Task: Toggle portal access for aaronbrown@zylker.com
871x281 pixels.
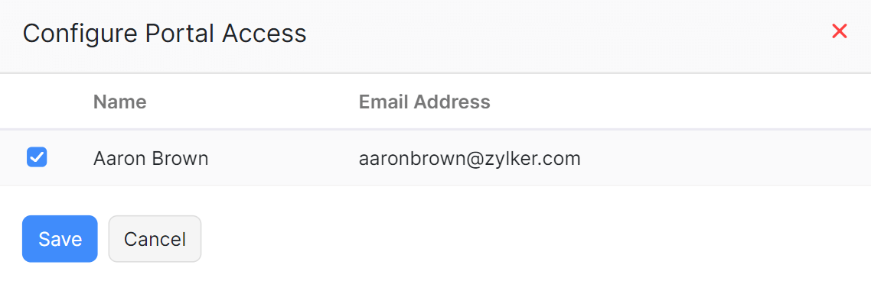Action: pyautogui.click(x=37, y=157)
